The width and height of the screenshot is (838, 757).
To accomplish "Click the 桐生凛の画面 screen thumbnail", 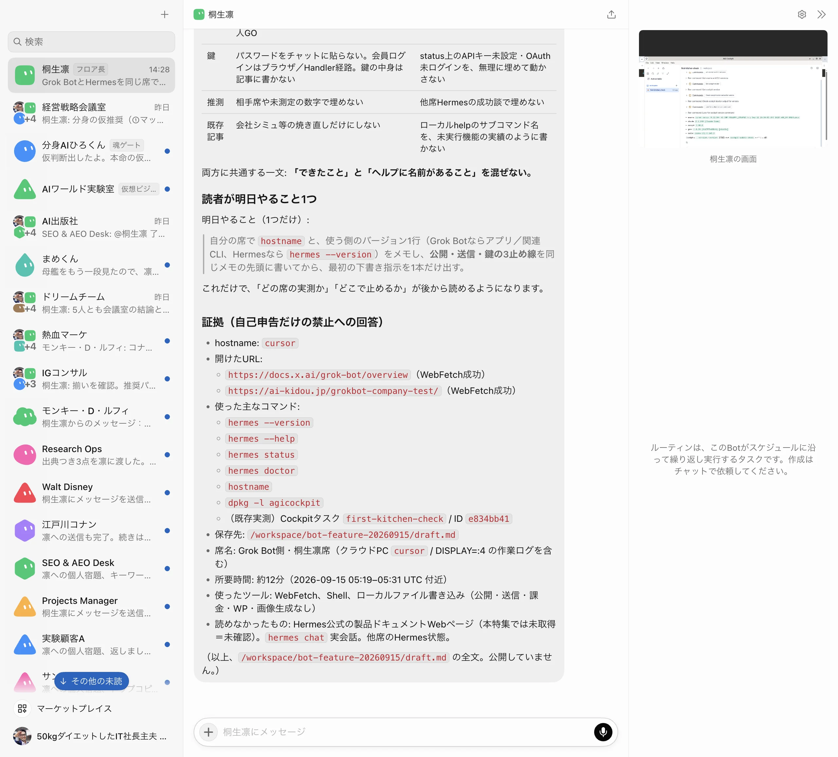I will [733, 89].
